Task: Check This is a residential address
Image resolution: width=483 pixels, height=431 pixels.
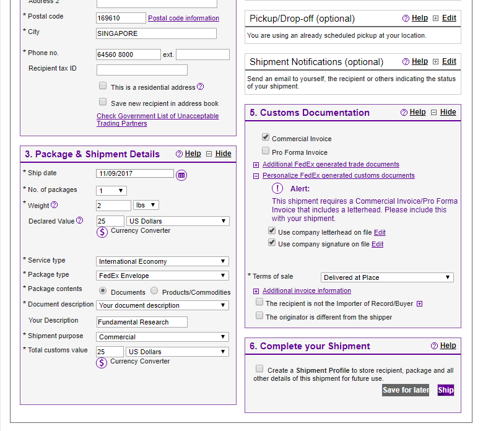Action: (x=103, y=85)
